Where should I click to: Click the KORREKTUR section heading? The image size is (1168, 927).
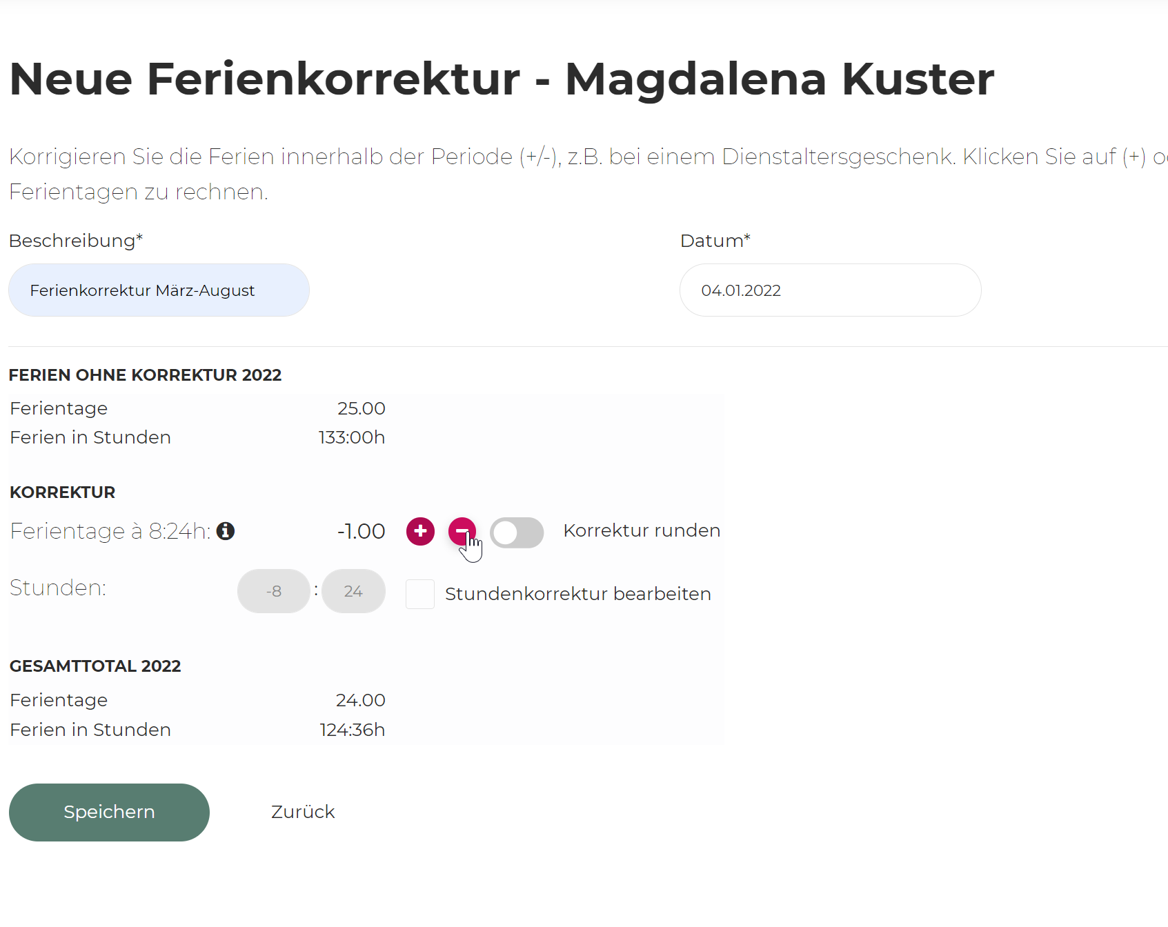(62, 492)
